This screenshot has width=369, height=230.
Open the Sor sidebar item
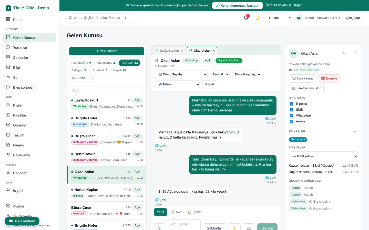click(29, 77)
